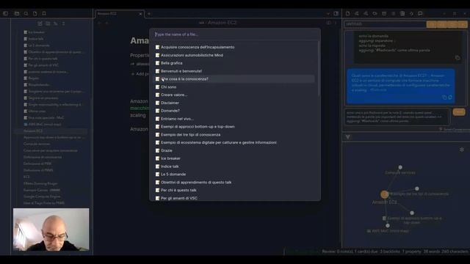The image size is (470, 264).
Task: Collapse all folders in file explorer
Action: (x=64, y=23)
